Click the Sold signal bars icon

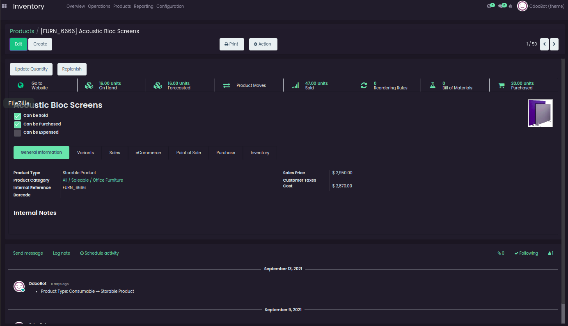[295, 85]
